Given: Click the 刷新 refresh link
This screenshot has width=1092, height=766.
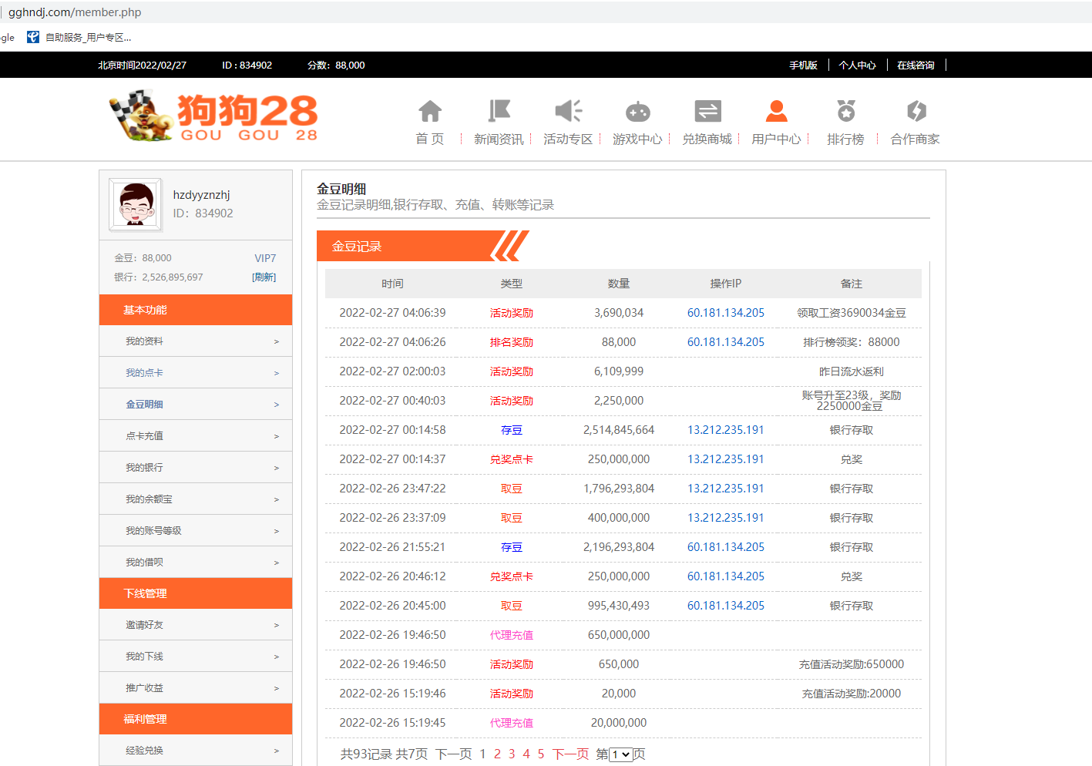Looking at the screenshot, I should pyautogui.click(x=264, y=277).
